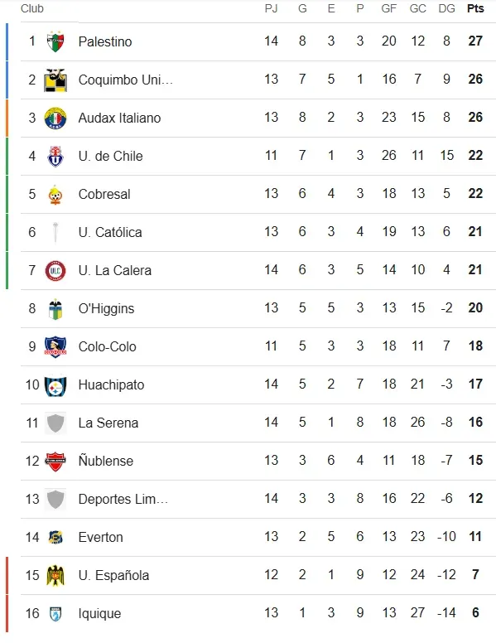Click the Coquimbo Unido club crest

(55, 80)
